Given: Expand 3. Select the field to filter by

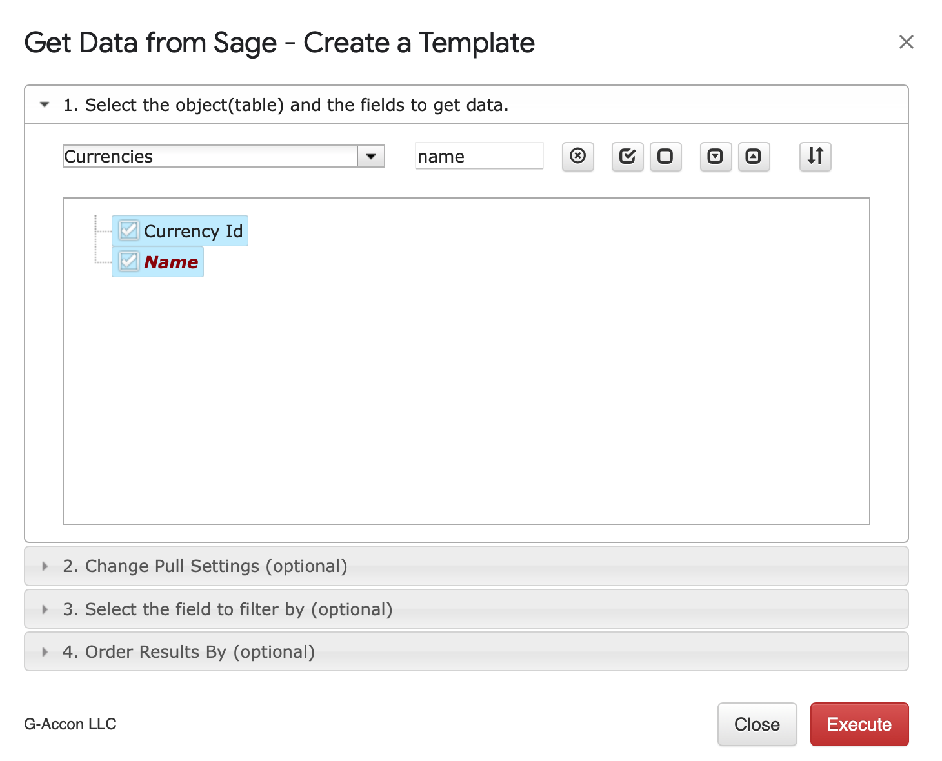Looking at the screenshot, I should (x=466, y=609).
